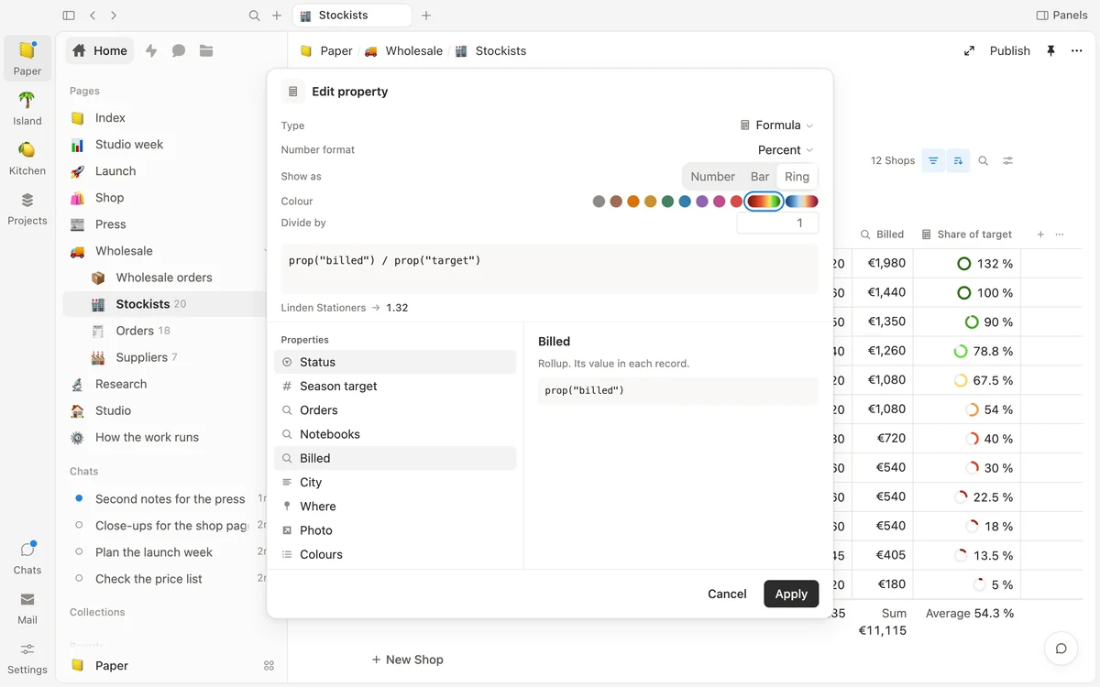Select Ring display in Show as

[x=797, y=177]
